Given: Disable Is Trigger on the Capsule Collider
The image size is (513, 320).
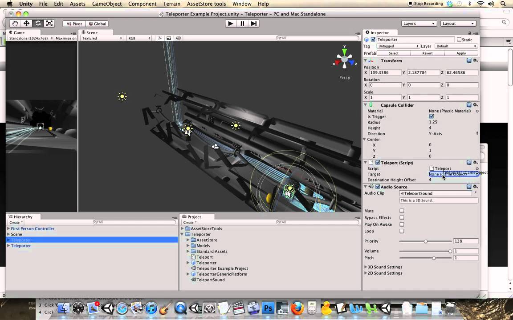Looking at the screenshot, I should 431,116.
